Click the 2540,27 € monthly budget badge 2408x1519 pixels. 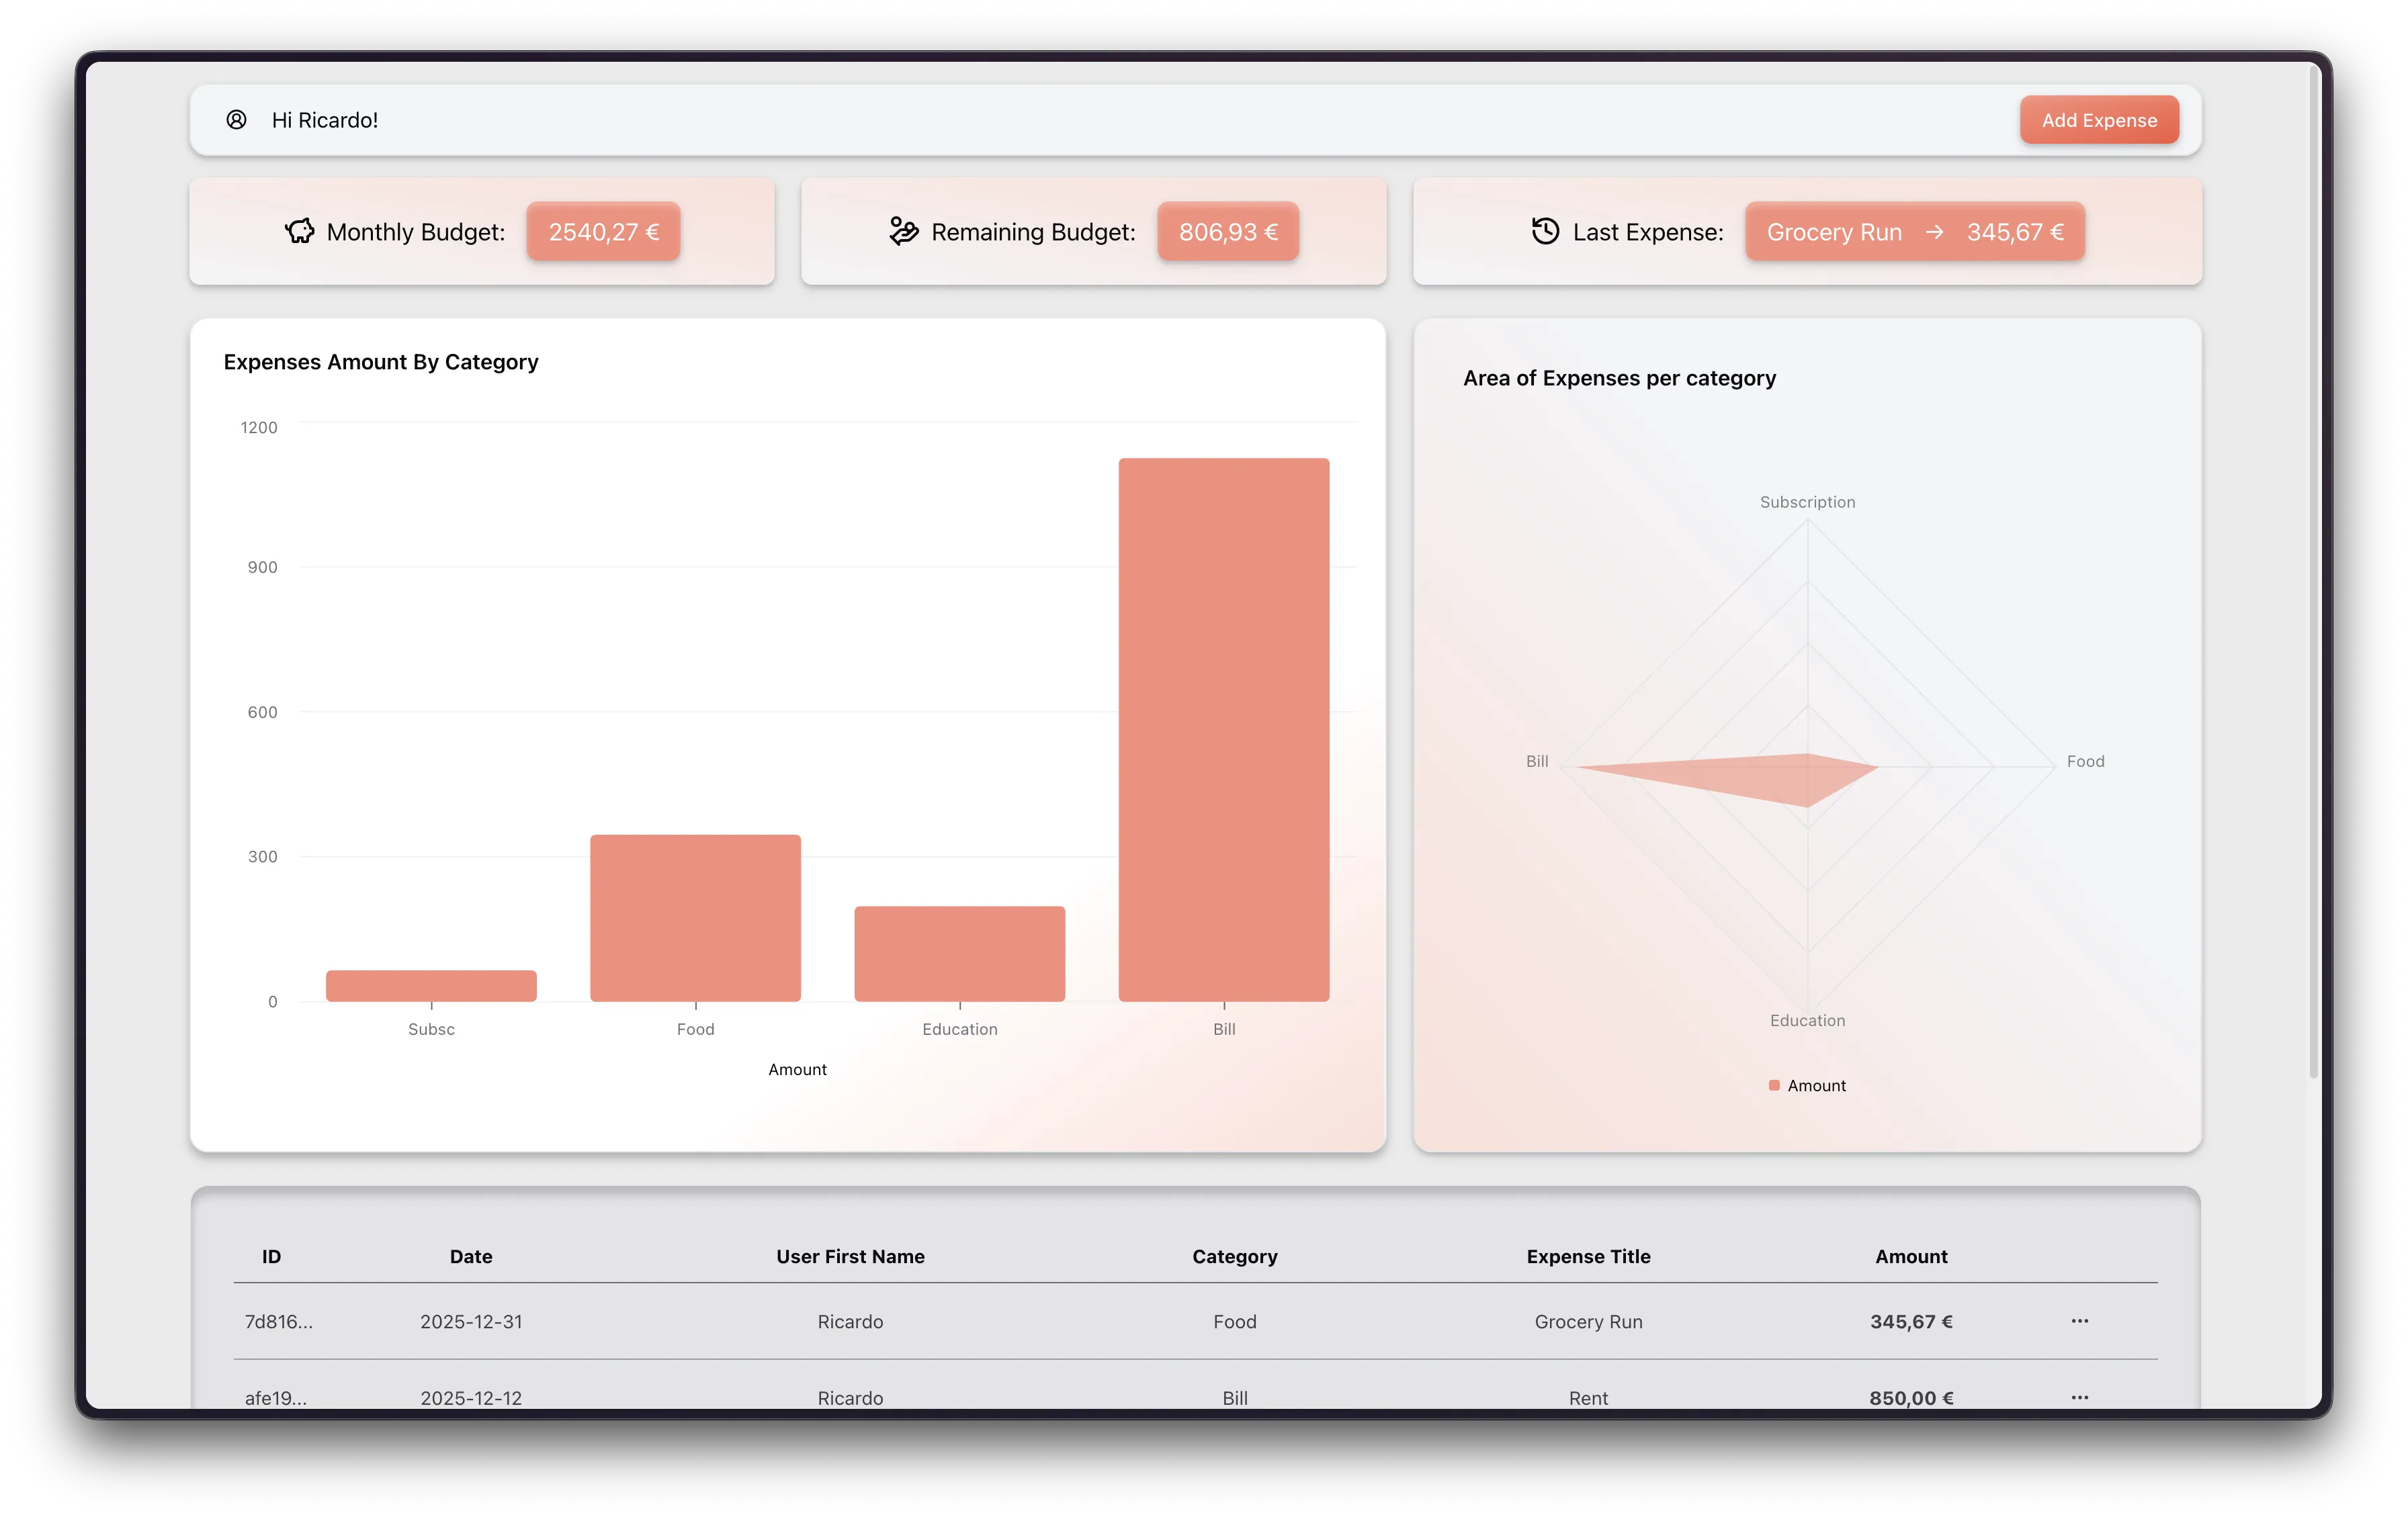point(603,232)
